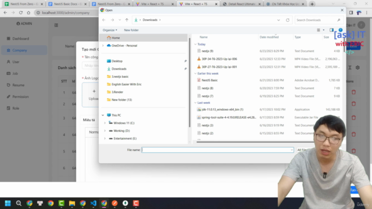Toggle the preview pane icon
This screenshot has width=372, height=209.
click(331, 30)
